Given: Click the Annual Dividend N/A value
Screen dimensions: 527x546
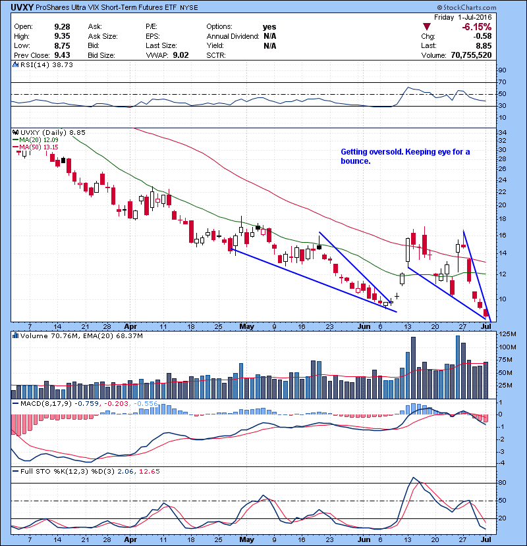Looking at the screenshot, I should point(270,36).
